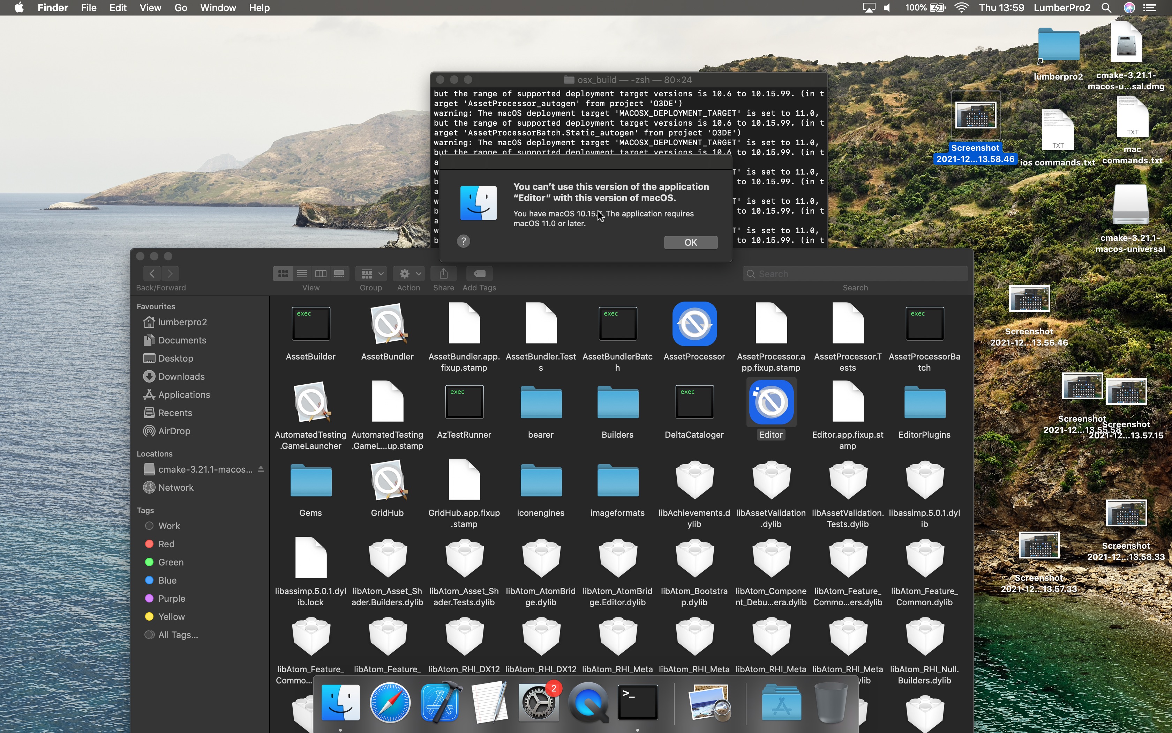The width and height of the screenshot is (1172, 733).
Task: Click the Finder Search field
Action: (855, 274)
